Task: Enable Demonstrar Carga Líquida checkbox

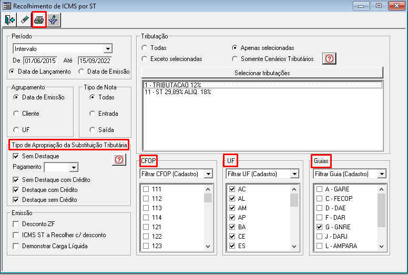Action: pos(16,246)
